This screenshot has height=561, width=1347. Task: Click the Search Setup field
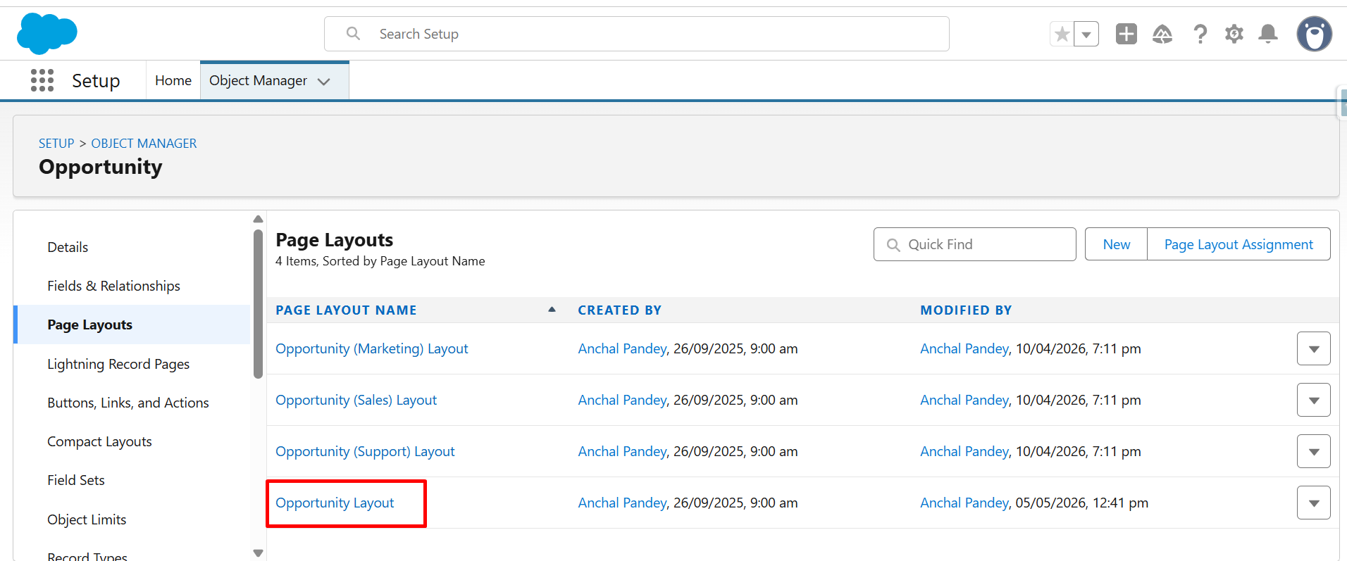click(637, 34)
